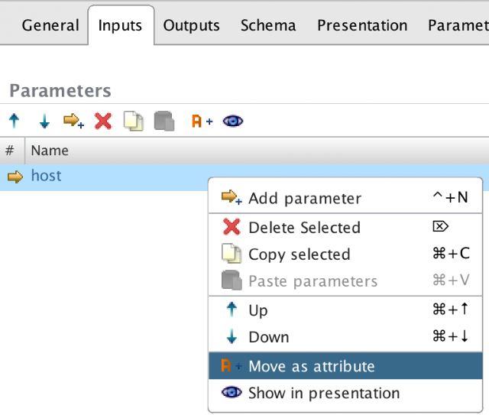Pick Copy selected from context menu
Viewport: 489px width, 415px height.
pos(299,255)
